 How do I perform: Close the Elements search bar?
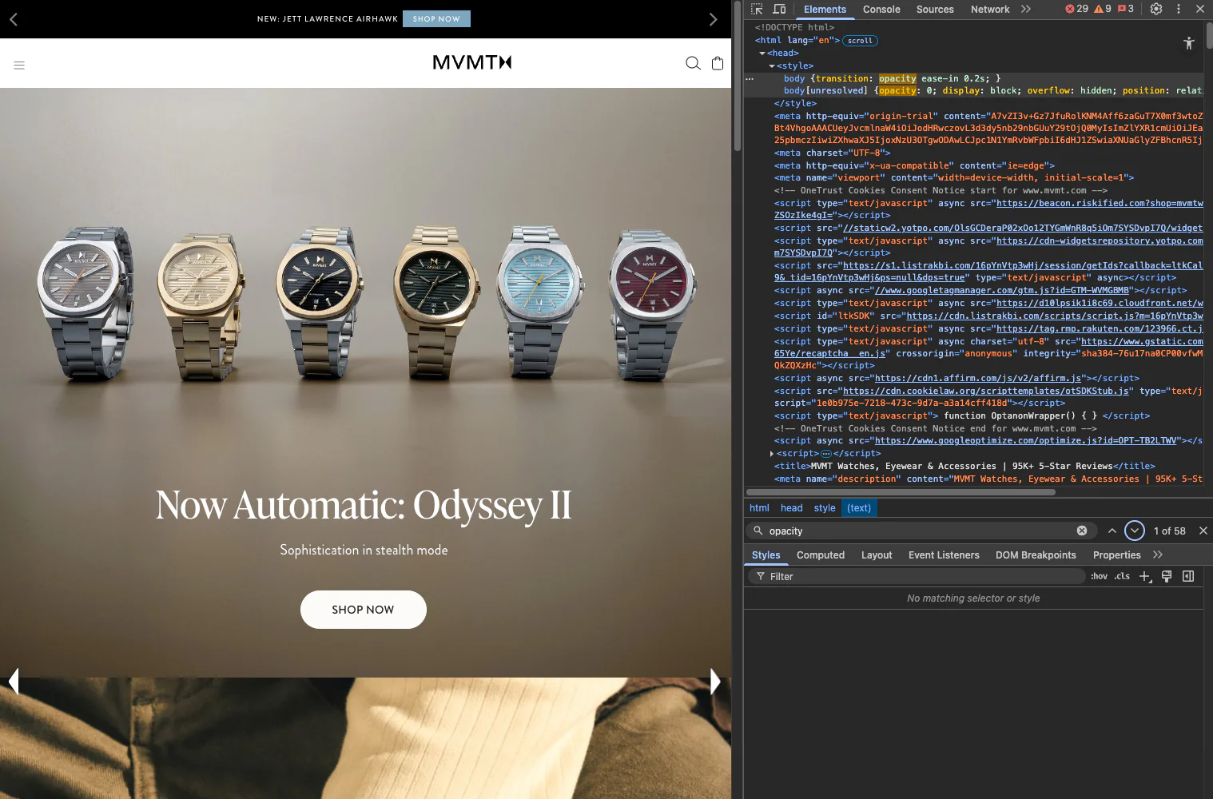point(1203,531)
